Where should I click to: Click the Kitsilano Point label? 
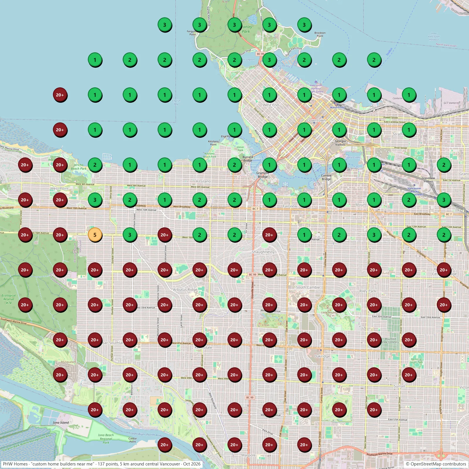(x=213, y=143)
